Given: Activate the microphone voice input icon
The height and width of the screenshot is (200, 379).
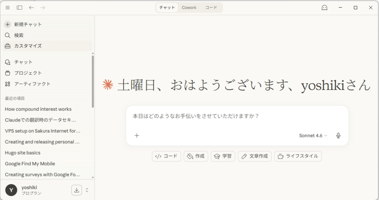Looking at the screenshot, I should click(x=338, y=136).
